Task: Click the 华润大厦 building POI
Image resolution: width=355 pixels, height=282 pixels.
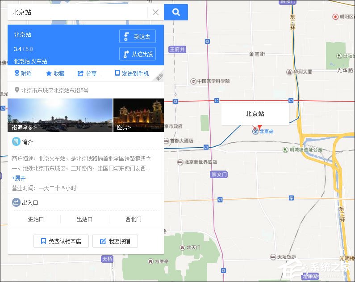Action: tap(299, 72)
